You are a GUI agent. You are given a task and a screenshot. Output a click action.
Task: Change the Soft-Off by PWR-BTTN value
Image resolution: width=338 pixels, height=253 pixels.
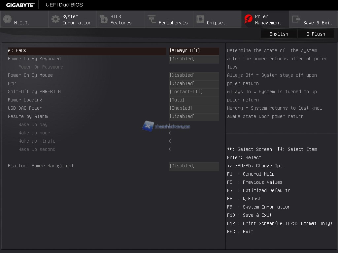pyautogui.click(x=194, y=92)
